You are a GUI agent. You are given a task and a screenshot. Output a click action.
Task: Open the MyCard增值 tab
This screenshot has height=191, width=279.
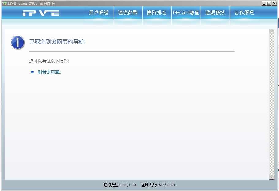(x=186, y=13)
